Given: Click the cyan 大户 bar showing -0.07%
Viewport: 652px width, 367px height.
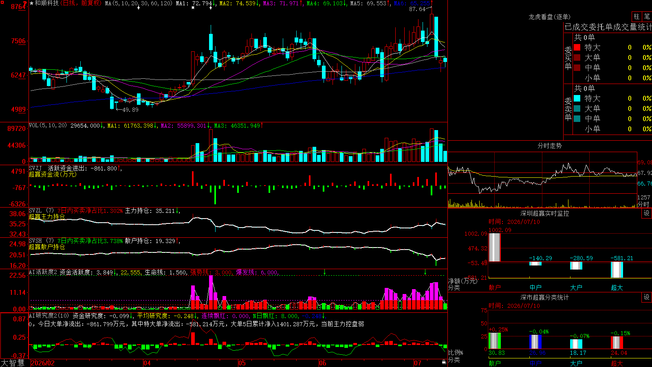Looking at the screenshot, I should 576,344.
